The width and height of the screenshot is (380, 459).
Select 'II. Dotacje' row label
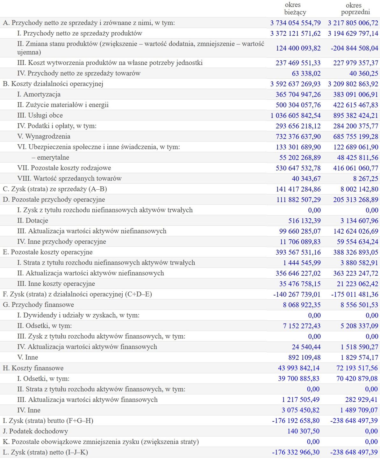coord(32,220)
